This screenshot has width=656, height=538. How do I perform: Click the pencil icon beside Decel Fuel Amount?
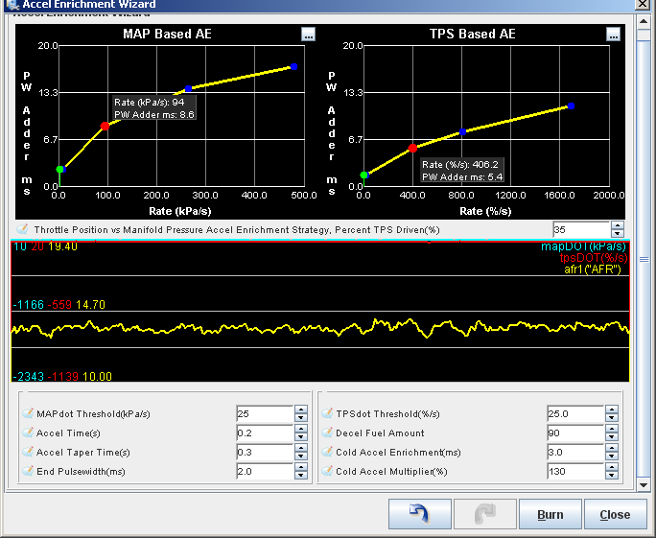pos(326,433)
